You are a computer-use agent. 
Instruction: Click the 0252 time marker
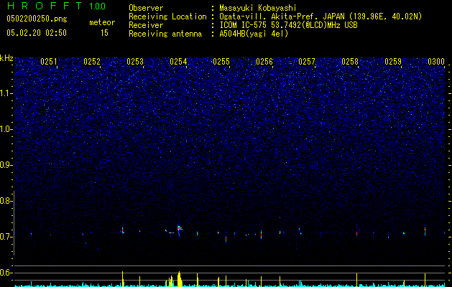click(92, 62)
